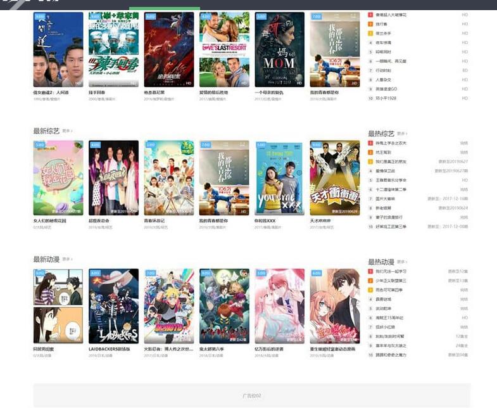The width and height of the screenshot is (497, 408).
Task: Click the 爱情的最后胜地 title link
Action: click(213, 92)
